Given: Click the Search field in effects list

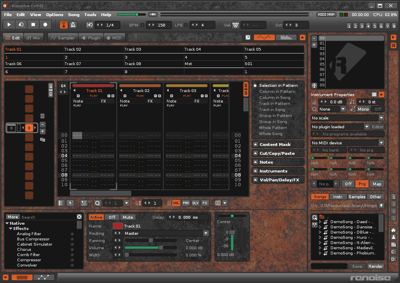Looking at the screenshot, I should (x=48, y=217).
